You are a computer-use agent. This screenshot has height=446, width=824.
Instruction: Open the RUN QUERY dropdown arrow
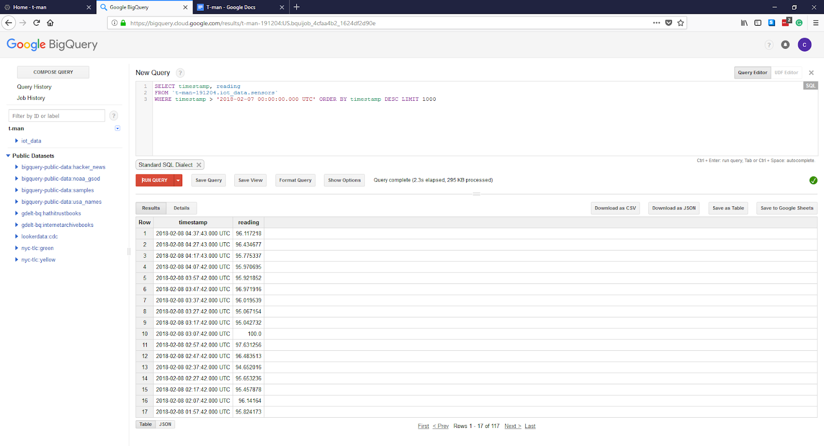pos(178,181)
